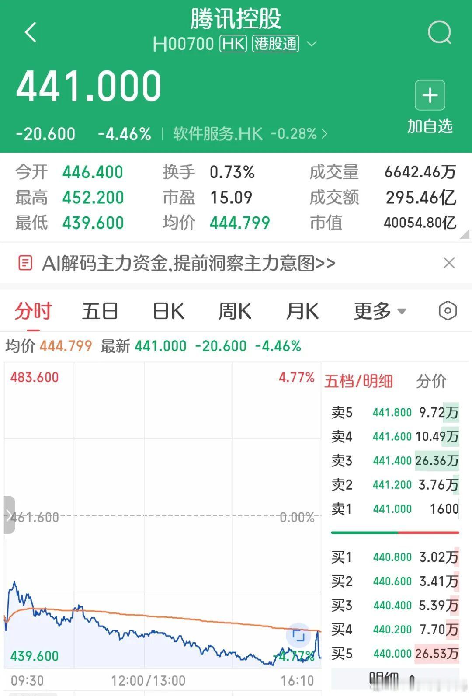Image resolution: width=472 pixels, height=696 pixels.
Task: Select 买4 row at 440.200
Action: click(395, 629)
